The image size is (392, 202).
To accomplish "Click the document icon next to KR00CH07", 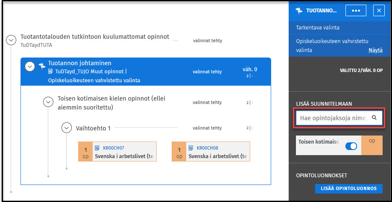I will pos(97,148).
